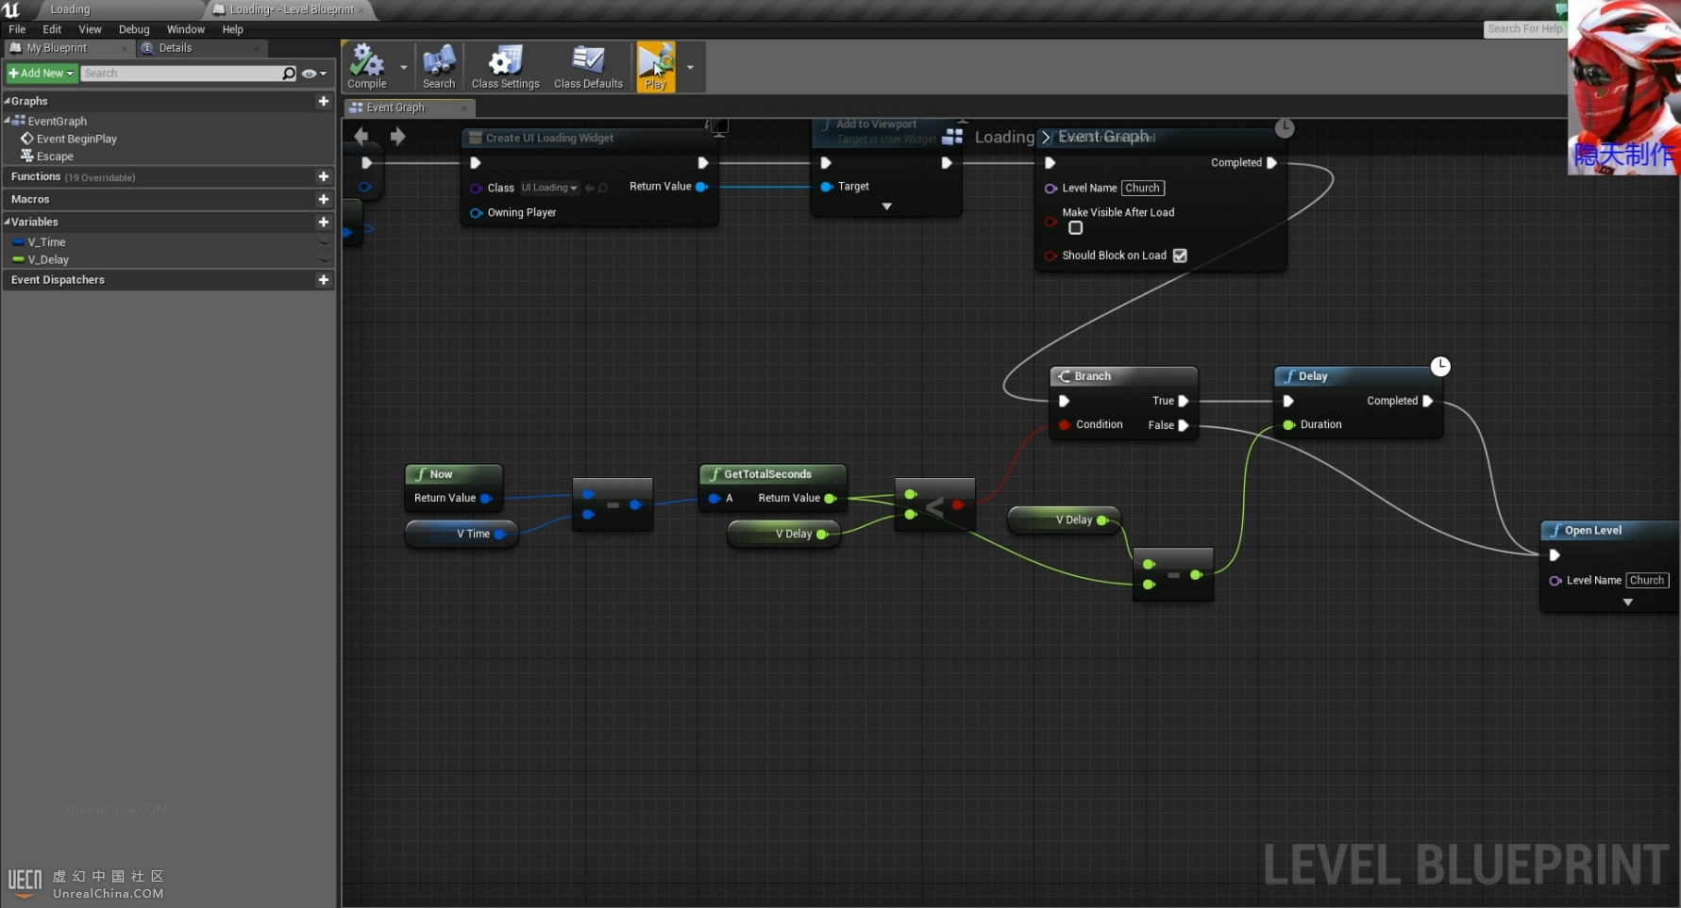1681x908 pixels.
Task: Uncheck Should Block on Load checkbox
Action: coord(1180,256)
